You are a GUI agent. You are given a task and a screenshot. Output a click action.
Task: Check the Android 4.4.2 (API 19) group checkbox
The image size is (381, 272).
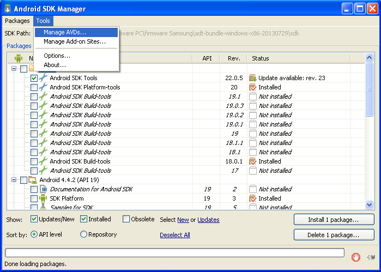(23, 180)
